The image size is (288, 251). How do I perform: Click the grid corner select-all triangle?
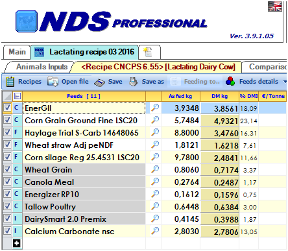(x=7, y=96)
